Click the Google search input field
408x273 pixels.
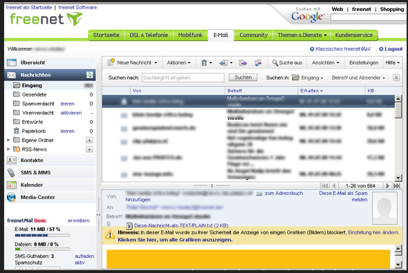tap(368, 17)
